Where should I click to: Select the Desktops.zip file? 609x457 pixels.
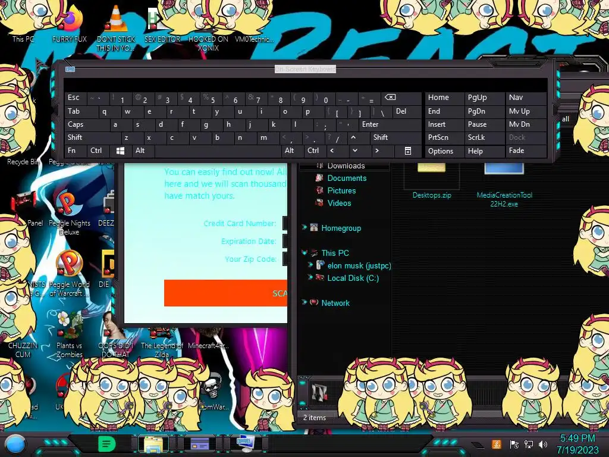tap(432, 181)
